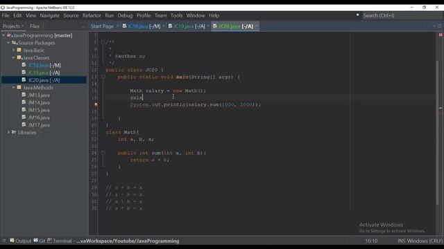Image resolution: width=444 pixels, height=249 pixels.
Task: Click the Java.Methods package icon
Action: [x=19, y=87]
